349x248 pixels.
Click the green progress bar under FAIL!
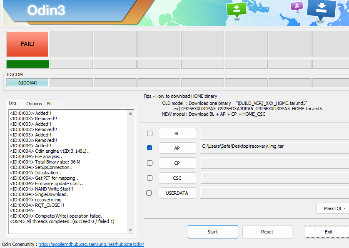coord(27,64)
